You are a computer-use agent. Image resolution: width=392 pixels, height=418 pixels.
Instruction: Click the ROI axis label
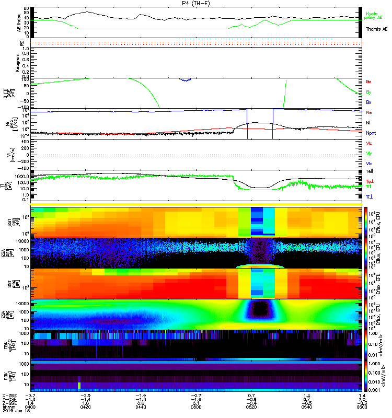tap(22, 43)
